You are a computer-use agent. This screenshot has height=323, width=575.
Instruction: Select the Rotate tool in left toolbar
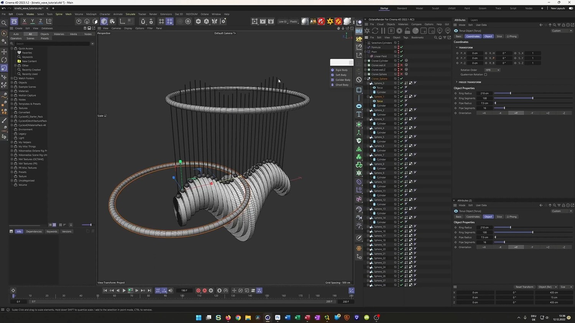tap(4, 60)
